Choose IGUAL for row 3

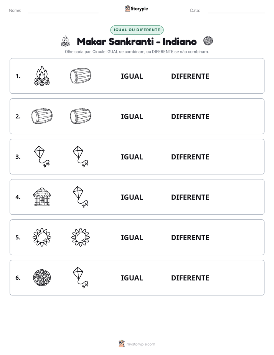pyautogui.click(x=132, y=157)
